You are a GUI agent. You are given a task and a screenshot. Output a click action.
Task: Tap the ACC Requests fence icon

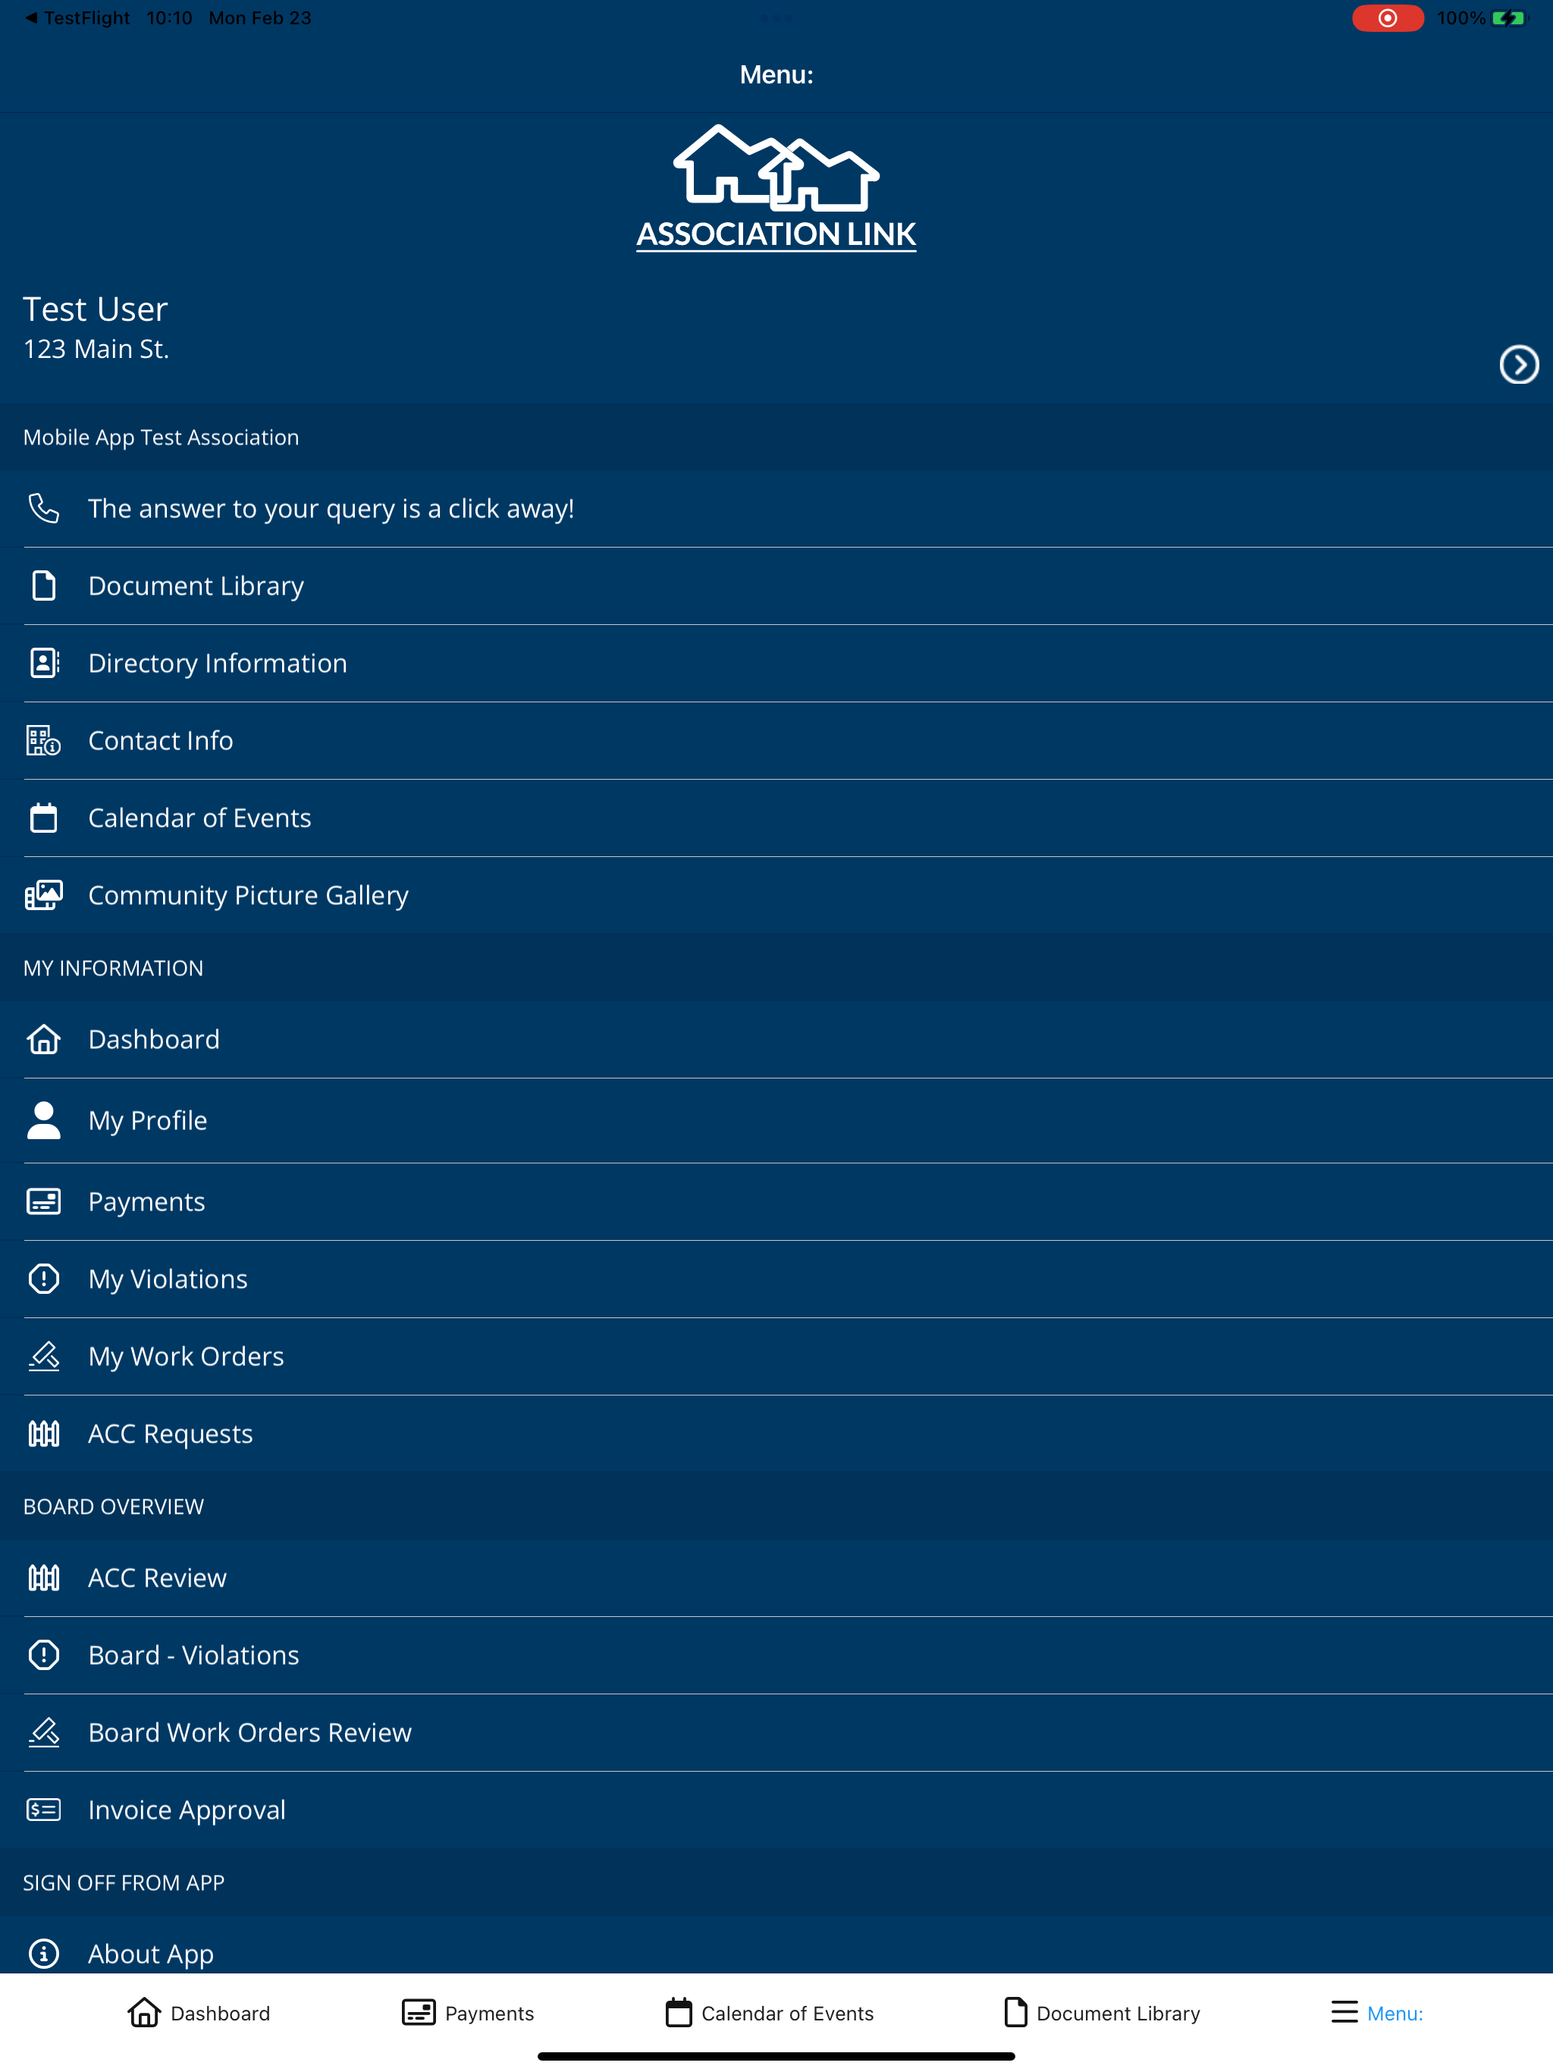[44, 1433]
